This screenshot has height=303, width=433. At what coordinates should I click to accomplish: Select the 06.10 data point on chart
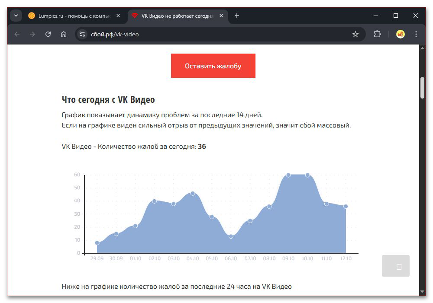tap(231, 236)
